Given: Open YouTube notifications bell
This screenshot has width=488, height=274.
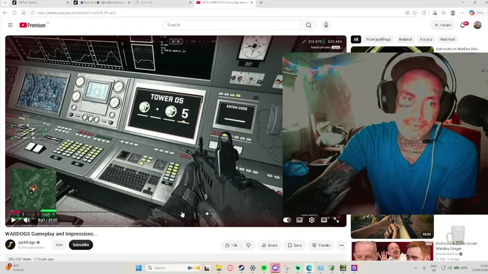Looking at the screenshot, I should click(x=463, y=25).
